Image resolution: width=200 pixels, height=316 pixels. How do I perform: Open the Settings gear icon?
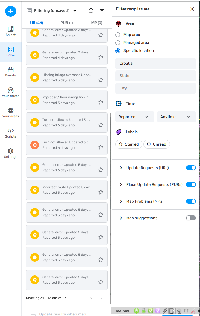pyautogui.click(x=11, y=153)
